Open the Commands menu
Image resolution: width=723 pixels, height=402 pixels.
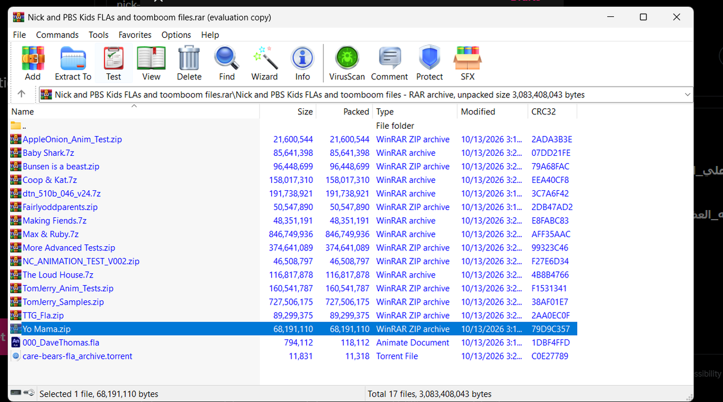(x=57, y=35)
